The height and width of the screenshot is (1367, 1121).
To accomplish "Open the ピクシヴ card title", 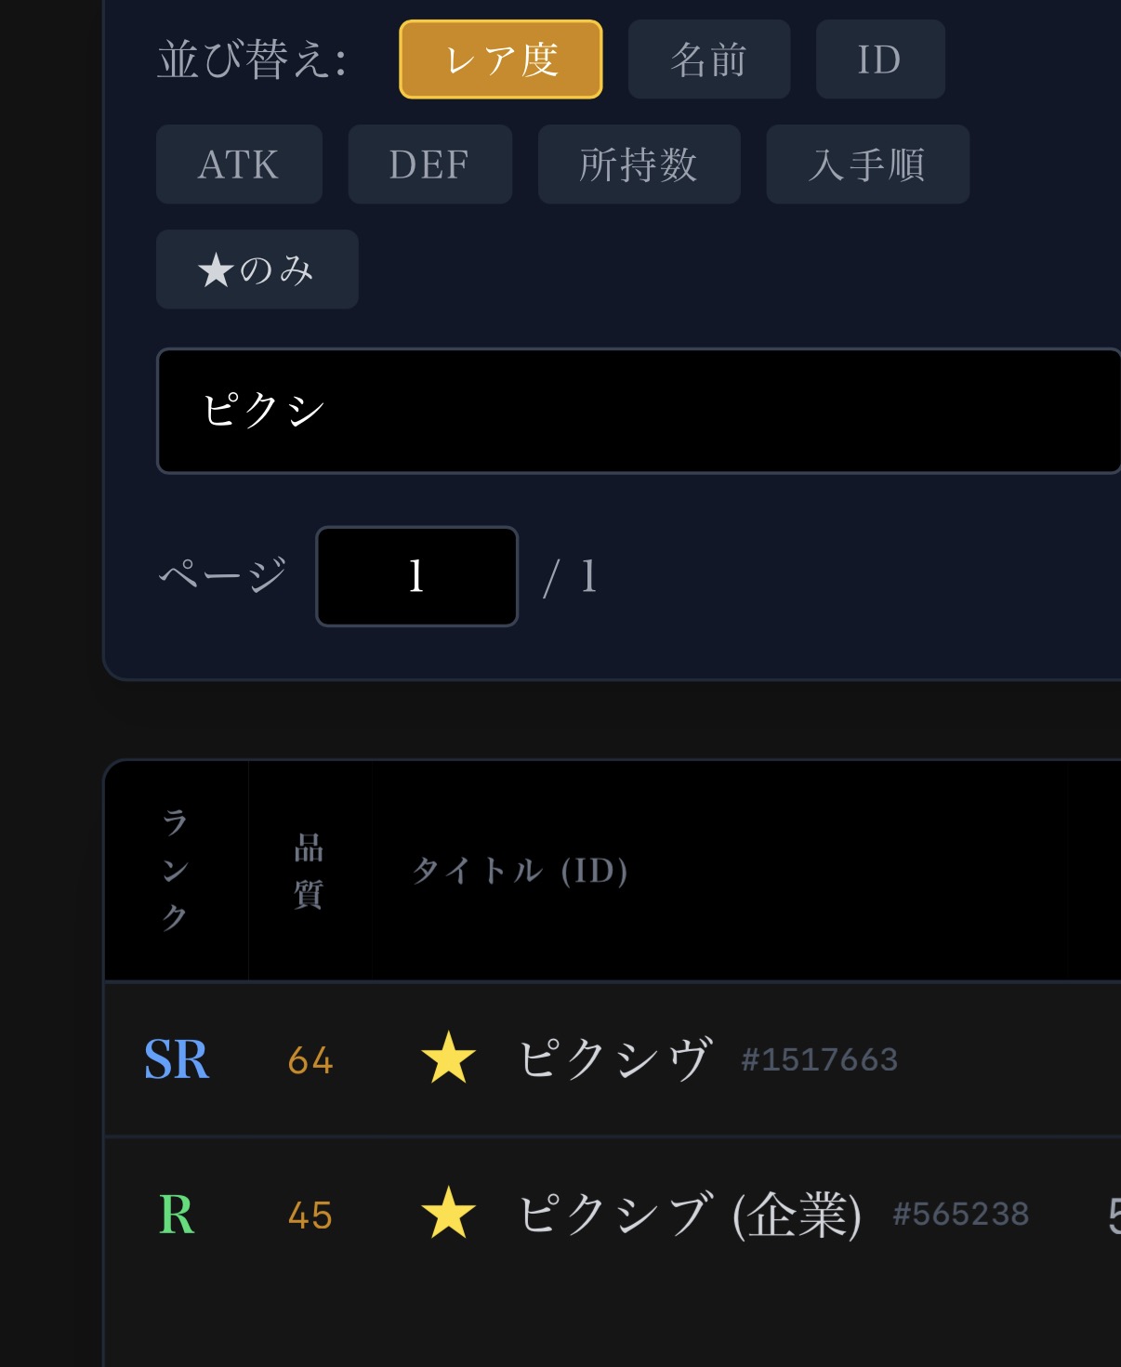I will pos(615,1058).
